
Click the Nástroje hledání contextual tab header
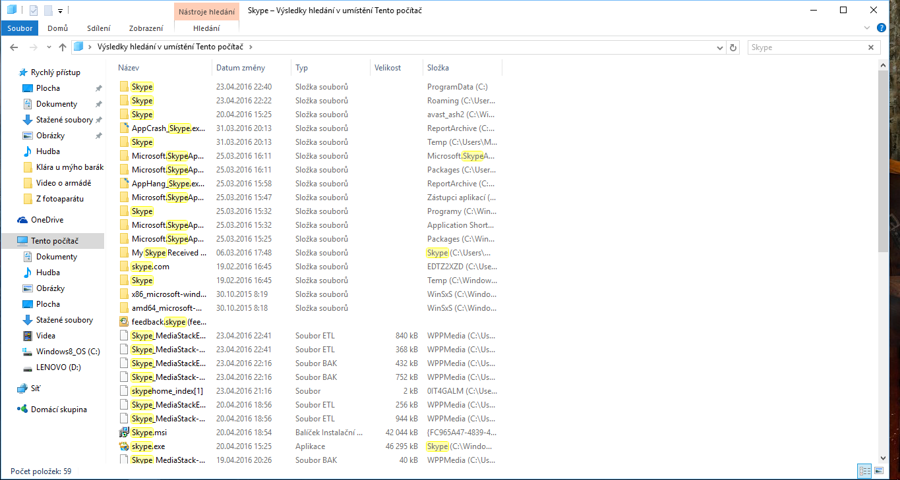206,11
